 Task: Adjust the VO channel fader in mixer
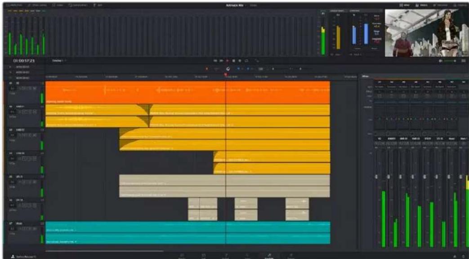click(376, 177)
